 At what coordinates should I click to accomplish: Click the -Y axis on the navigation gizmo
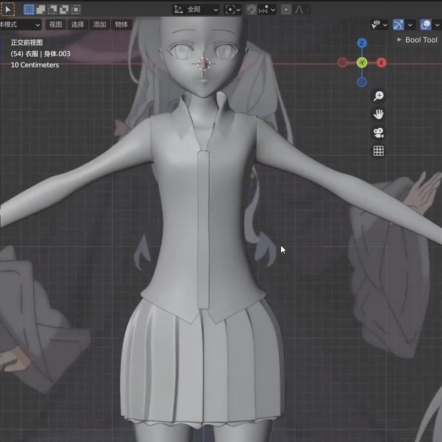[x=362, y=62]
